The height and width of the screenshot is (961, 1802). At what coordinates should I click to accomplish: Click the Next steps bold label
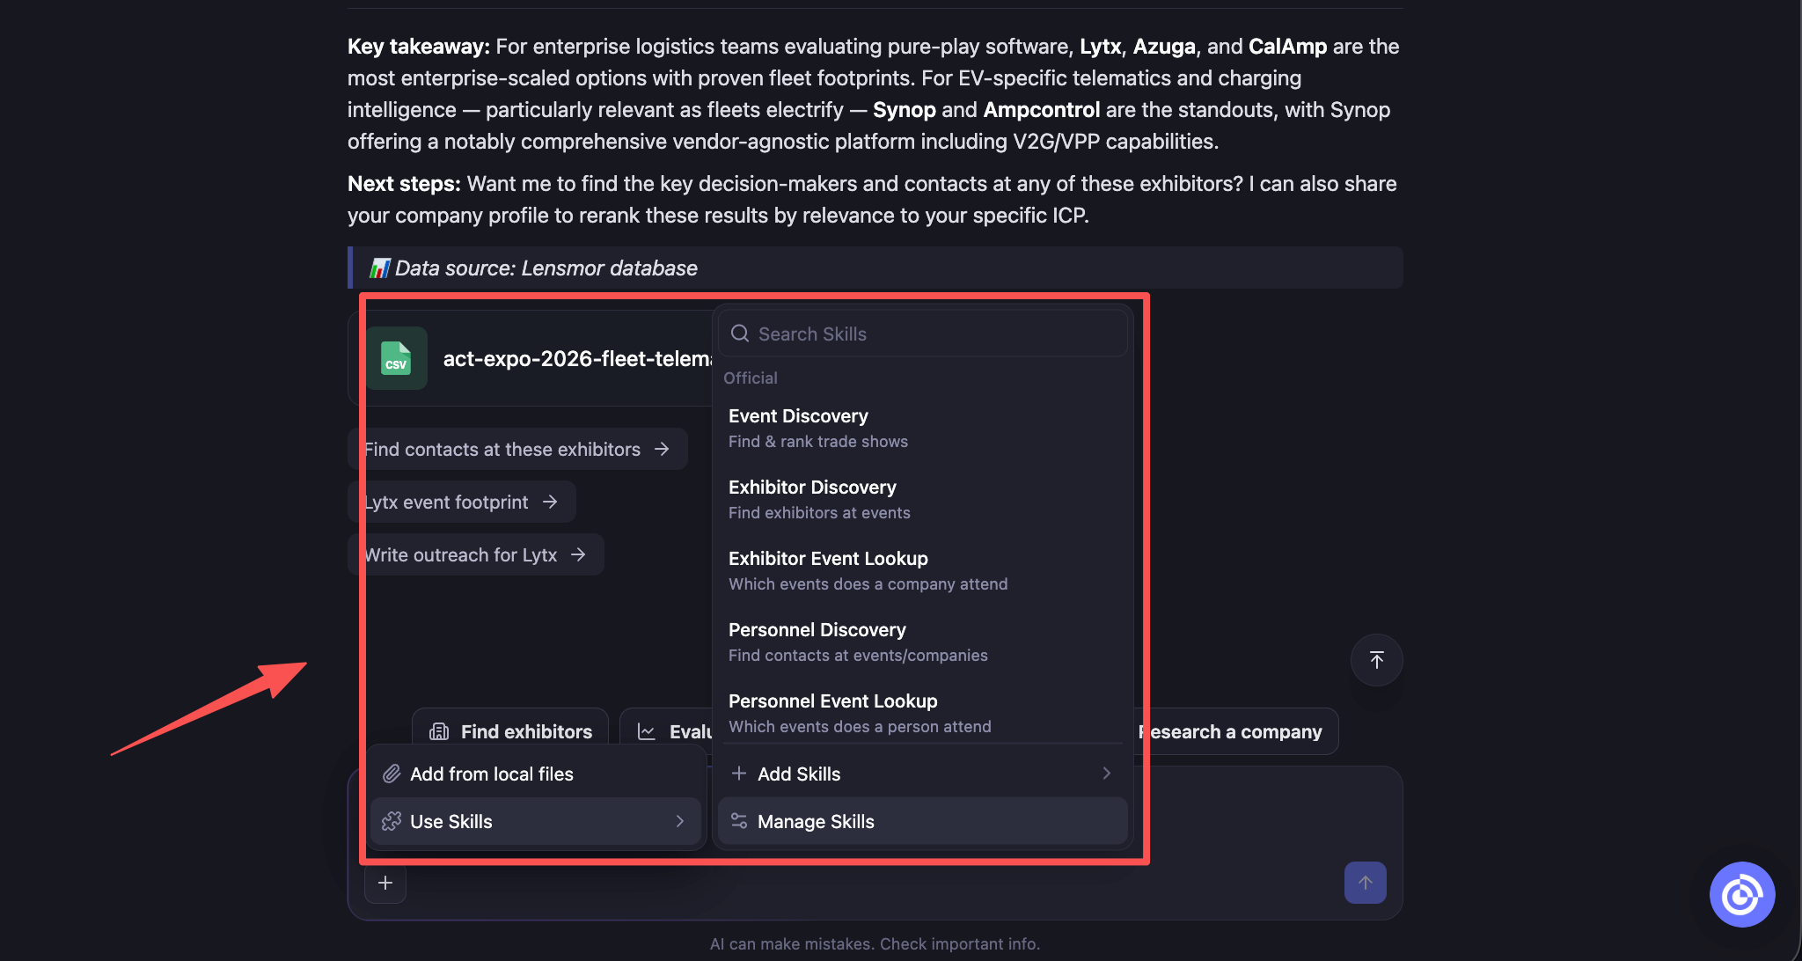tap(404, 183)
